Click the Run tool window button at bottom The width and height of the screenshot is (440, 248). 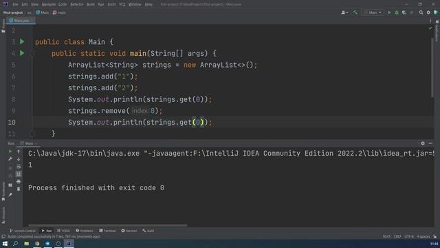47,231
